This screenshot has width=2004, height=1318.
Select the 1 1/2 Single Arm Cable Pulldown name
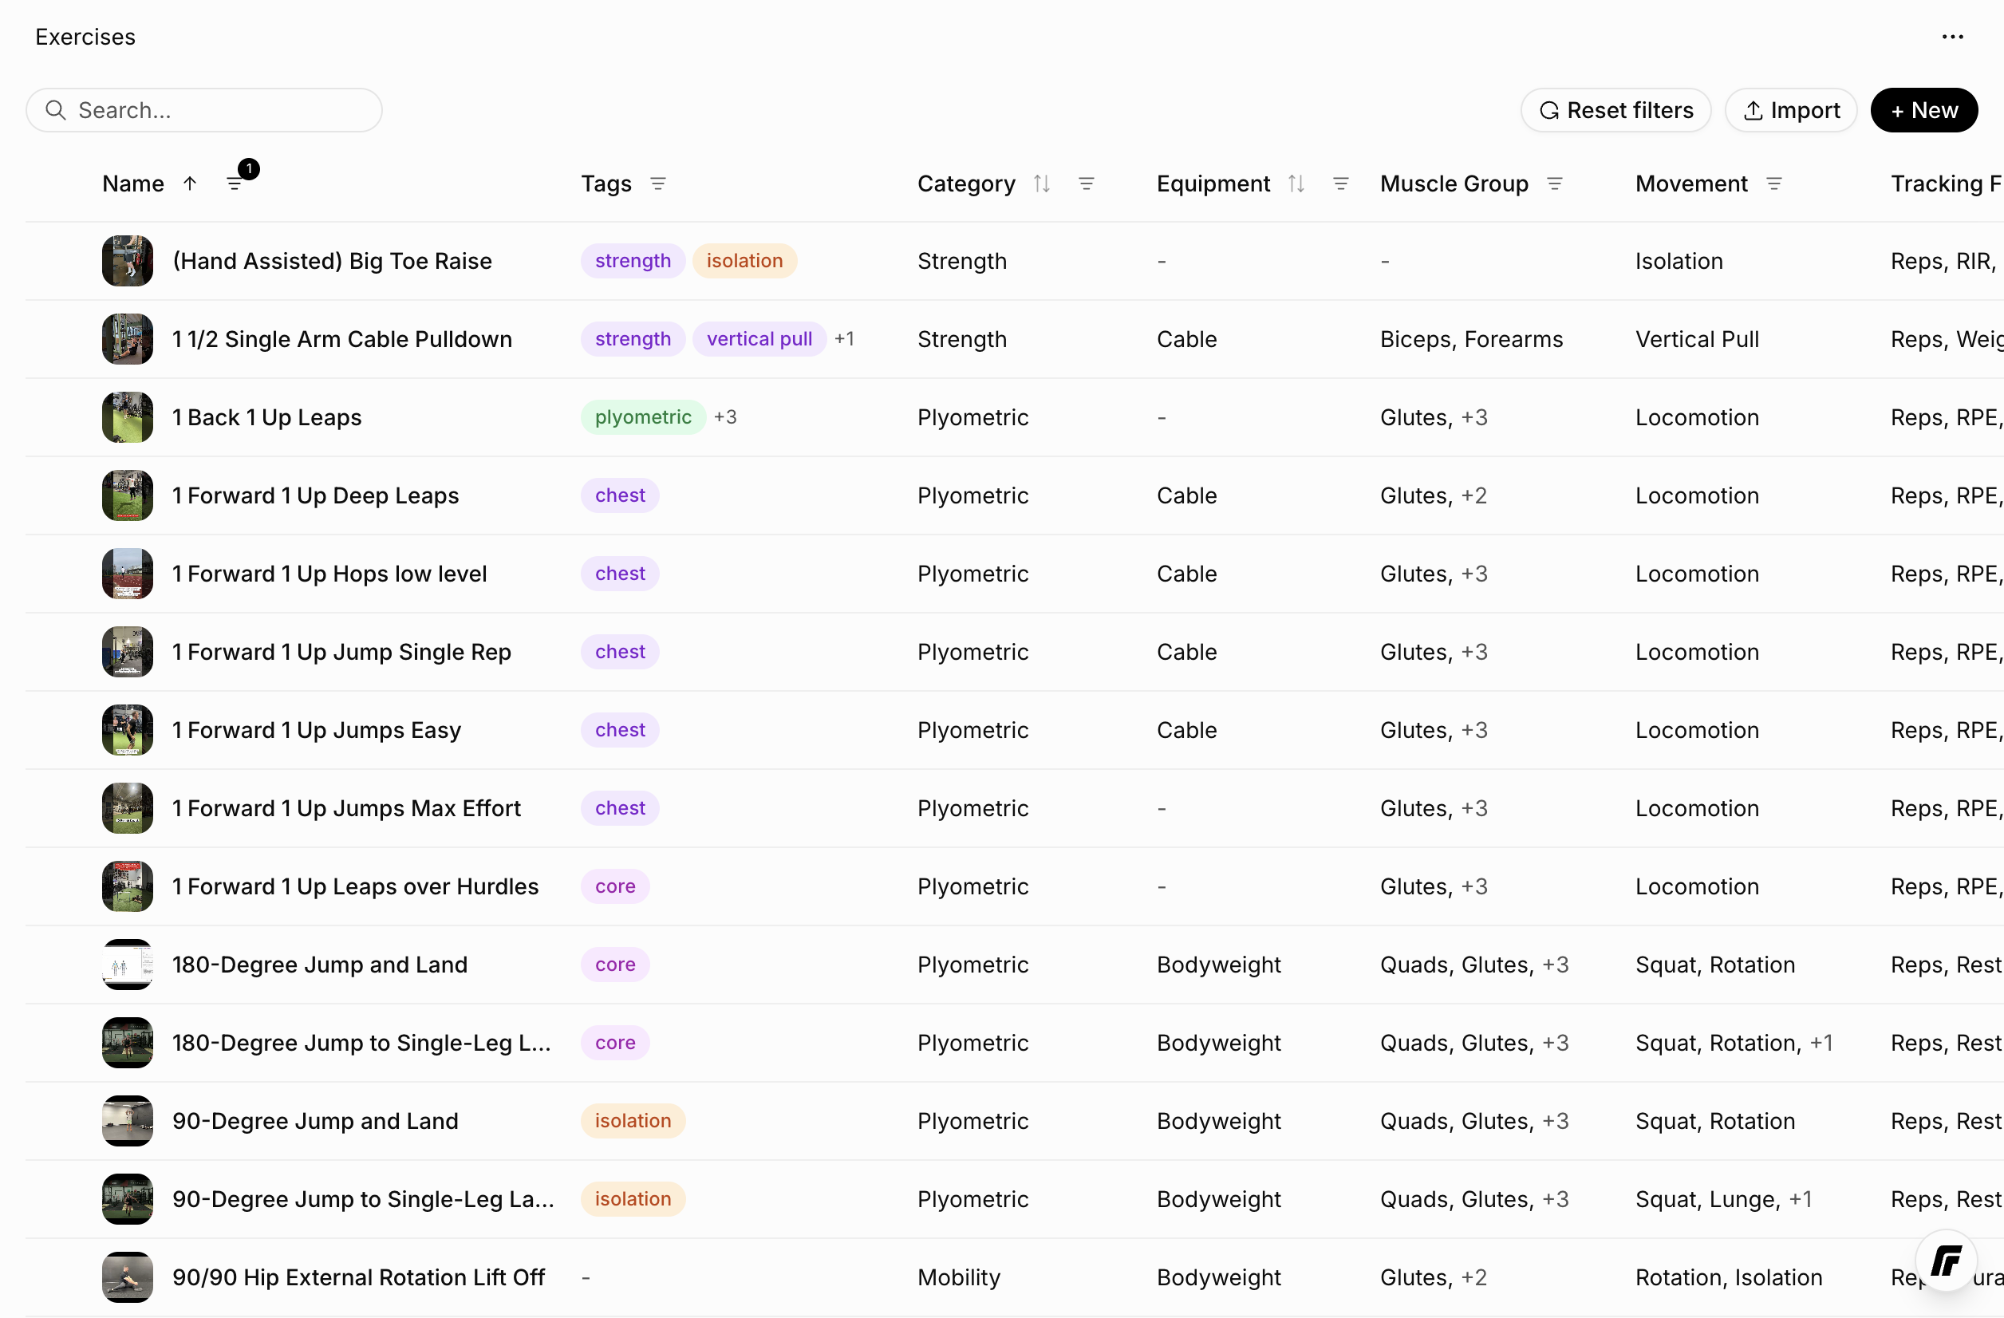pyautogui.click(x=342, y=339)
